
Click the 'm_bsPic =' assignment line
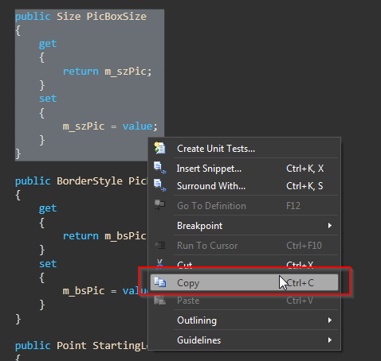[105, 291]
